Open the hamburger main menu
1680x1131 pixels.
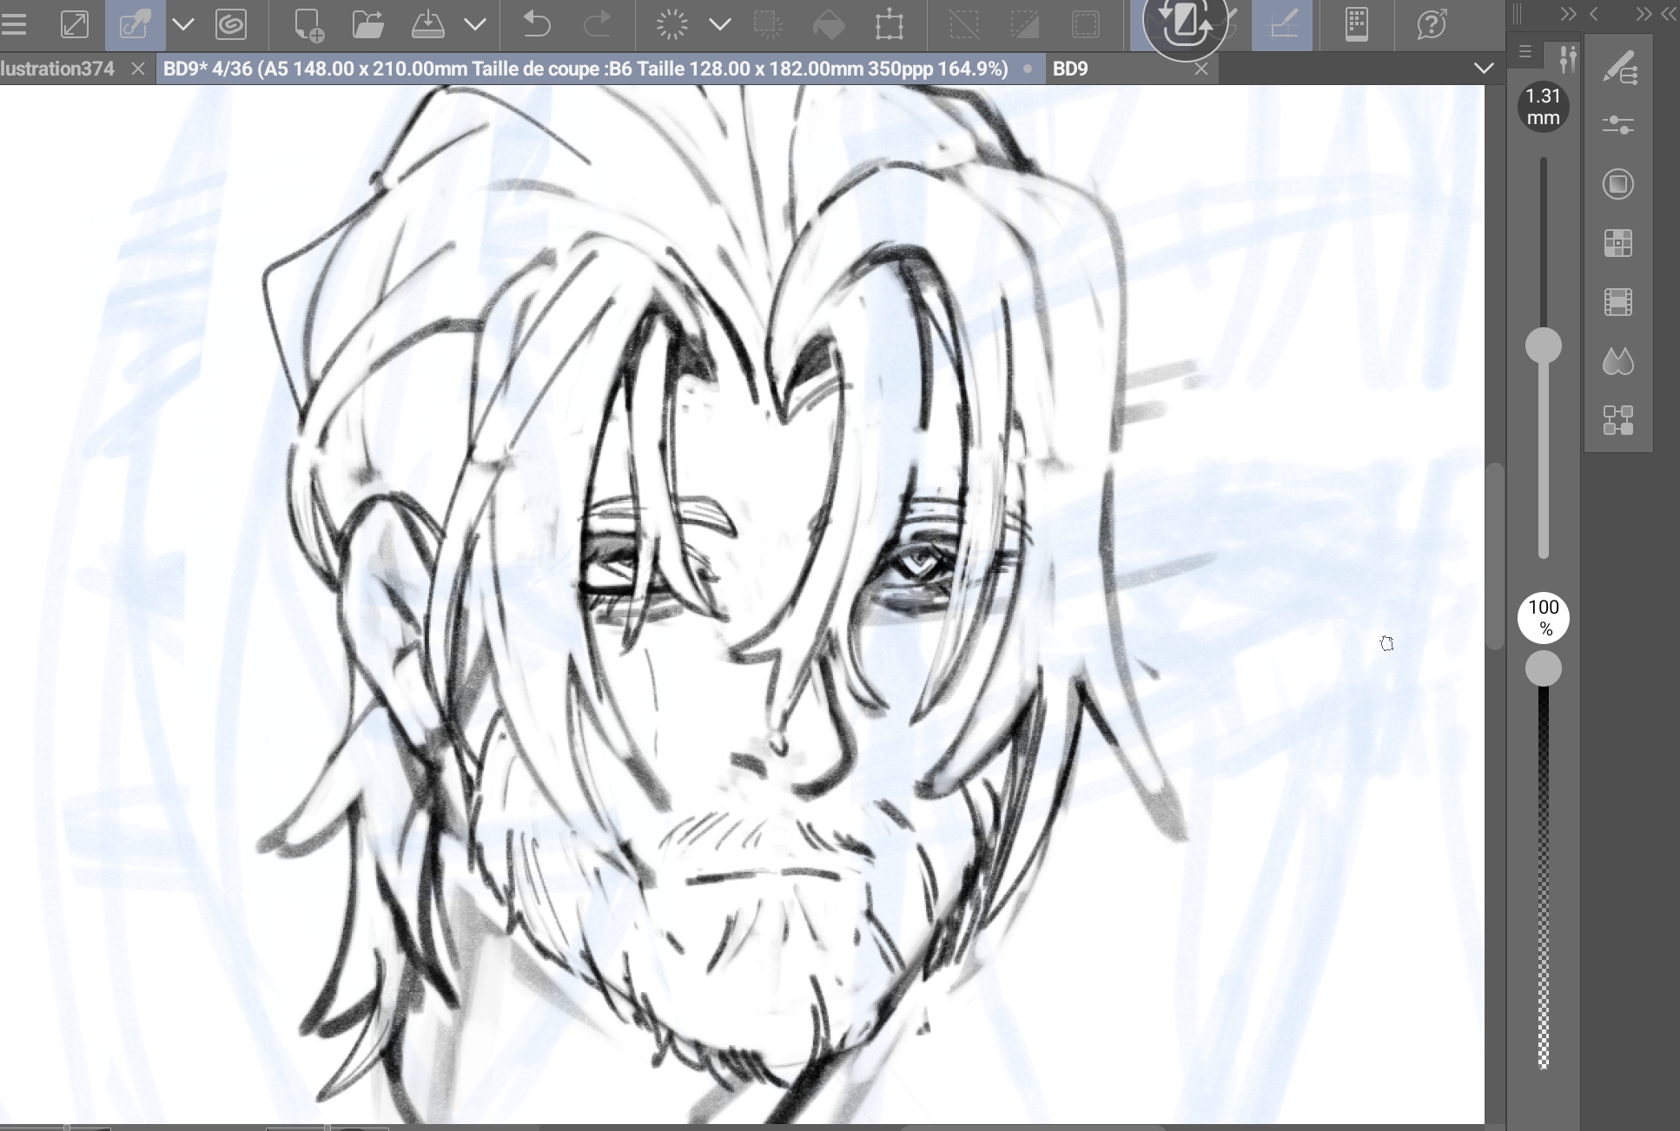[x=13, y=23]
